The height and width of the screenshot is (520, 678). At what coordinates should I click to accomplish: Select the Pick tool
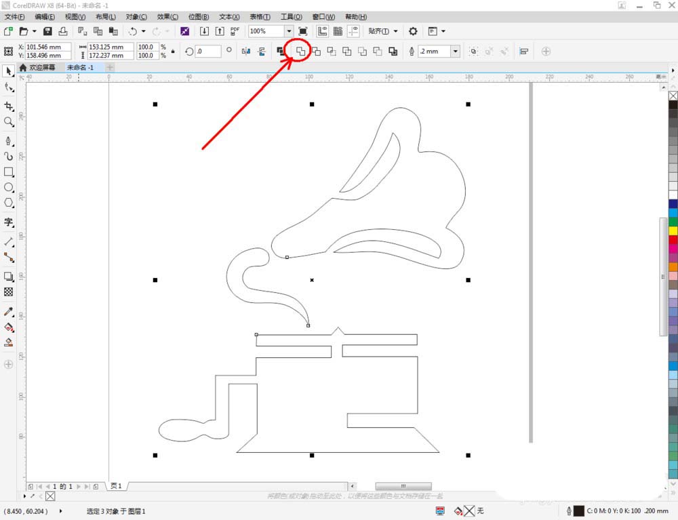[8, 71]
